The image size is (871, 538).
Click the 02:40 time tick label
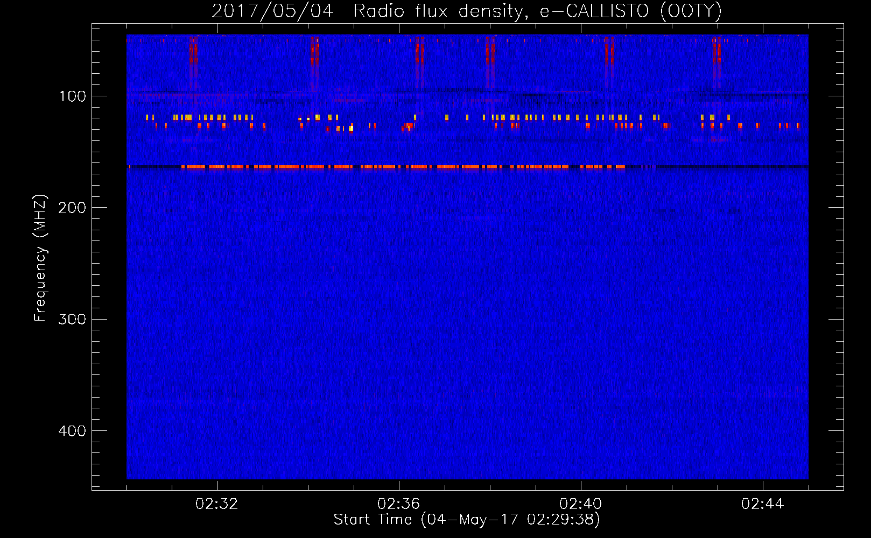[581, 504]
